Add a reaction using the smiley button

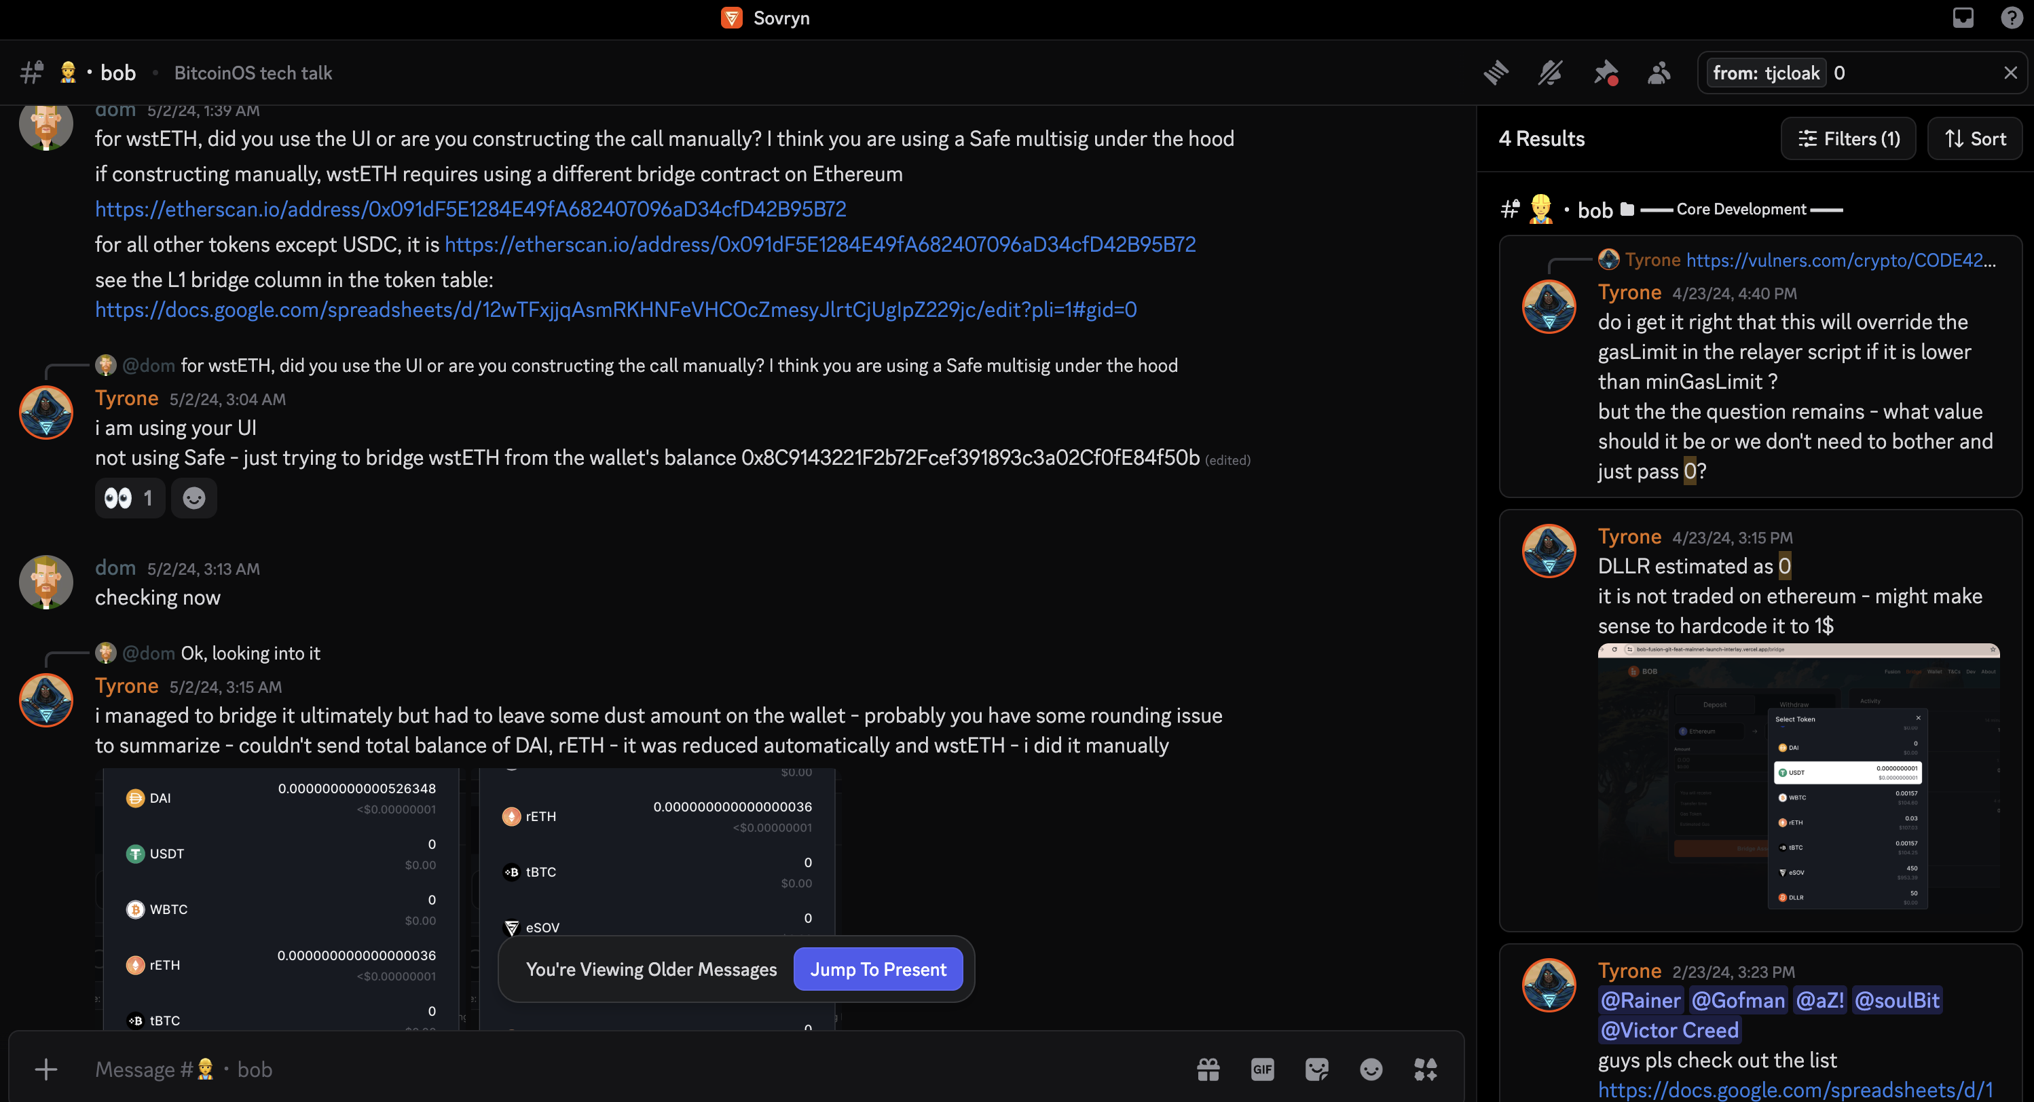point(194,498)
